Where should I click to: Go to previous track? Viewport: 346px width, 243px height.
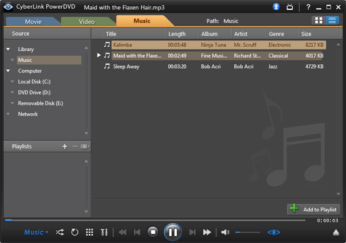[137, 232]
